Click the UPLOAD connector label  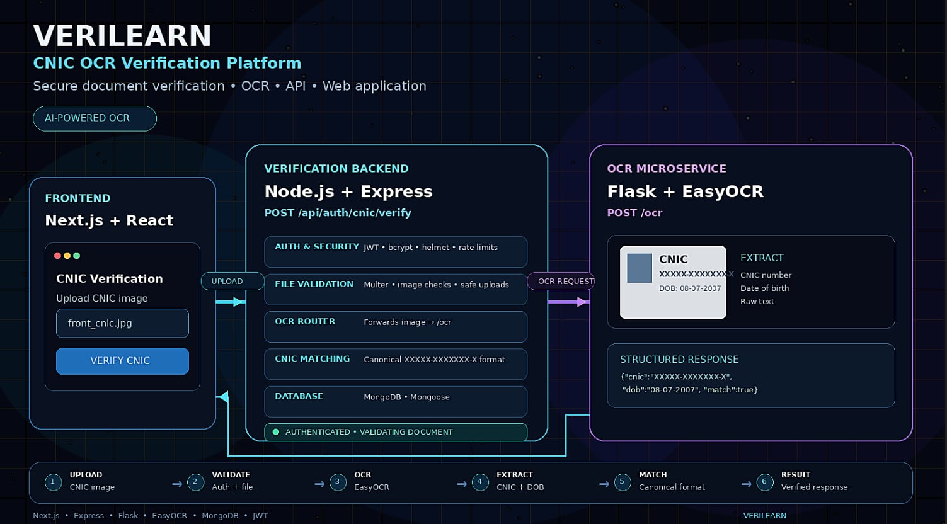(x=232, y=281)
